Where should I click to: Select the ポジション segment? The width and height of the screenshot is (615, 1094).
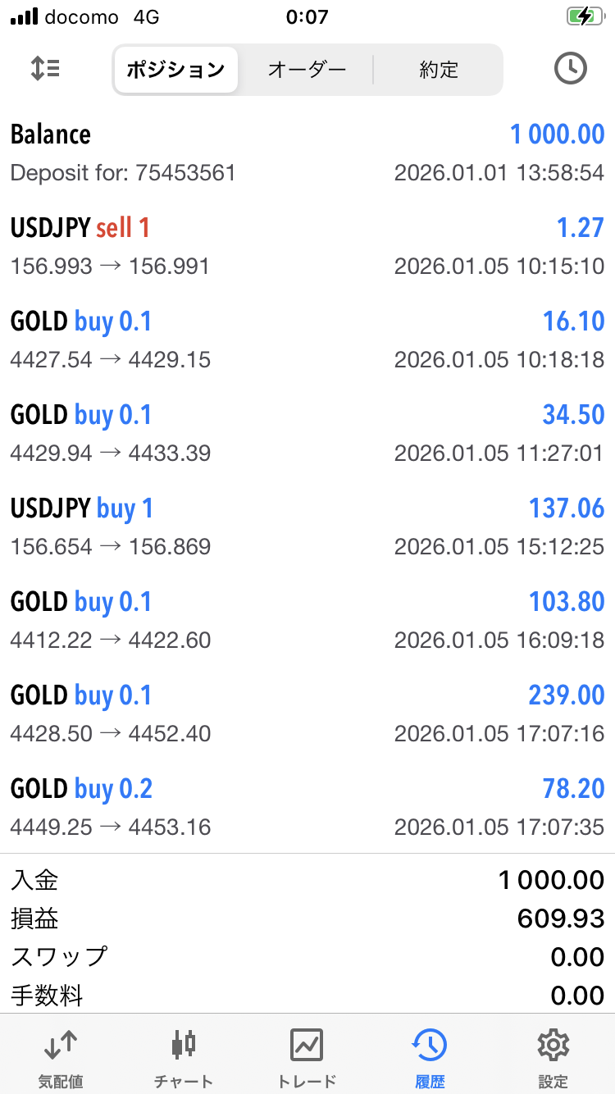pyautogui.click(x=175, y=70)
